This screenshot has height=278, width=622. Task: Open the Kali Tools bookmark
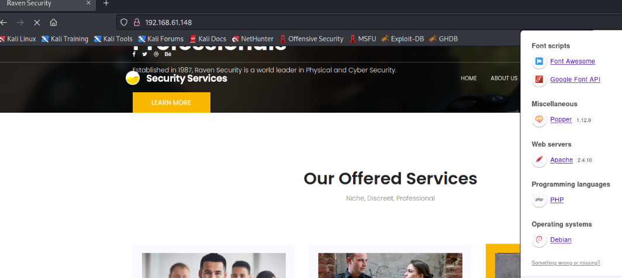pyautogui.click(x=113, y=39)
